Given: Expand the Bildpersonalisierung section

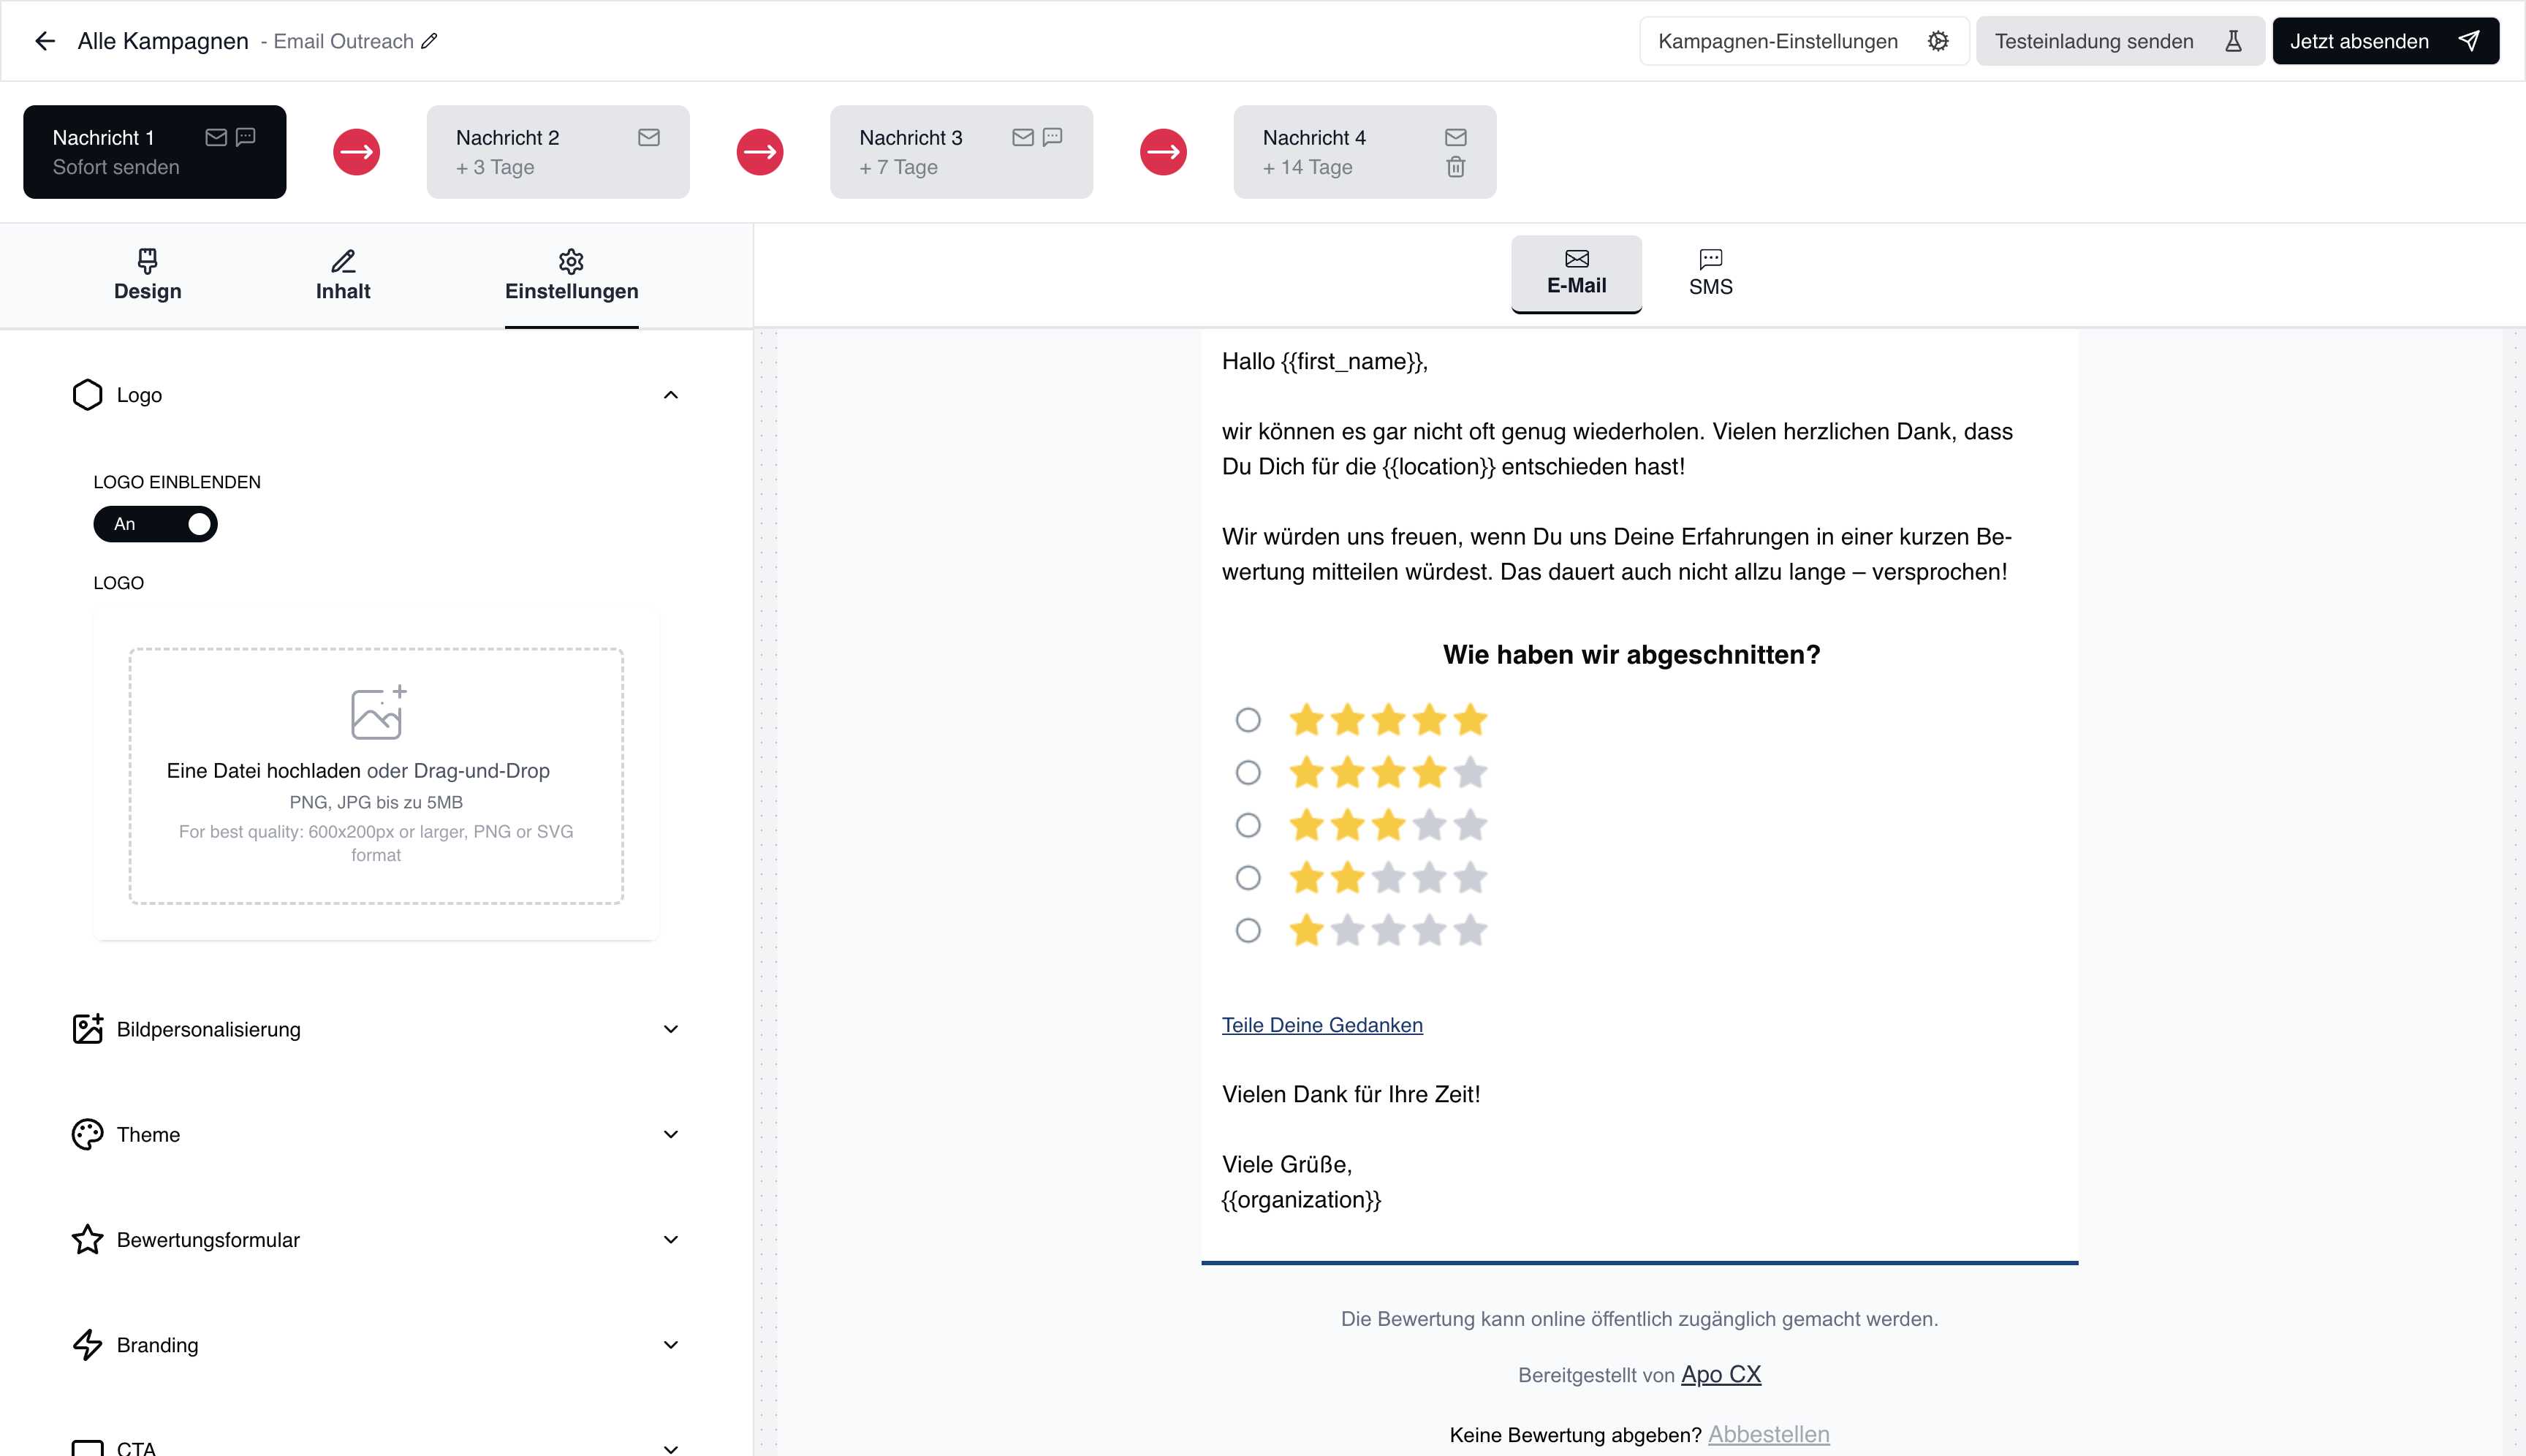Looking at the screenshot, I should [670, 1029].
